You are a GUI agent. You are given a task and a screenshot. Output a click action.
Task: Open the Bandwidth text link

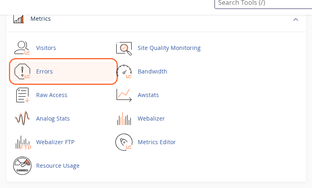[x=152, y=71]
